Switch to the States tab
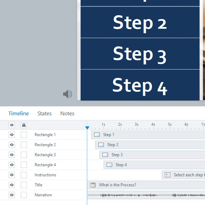 pos(44,114)
